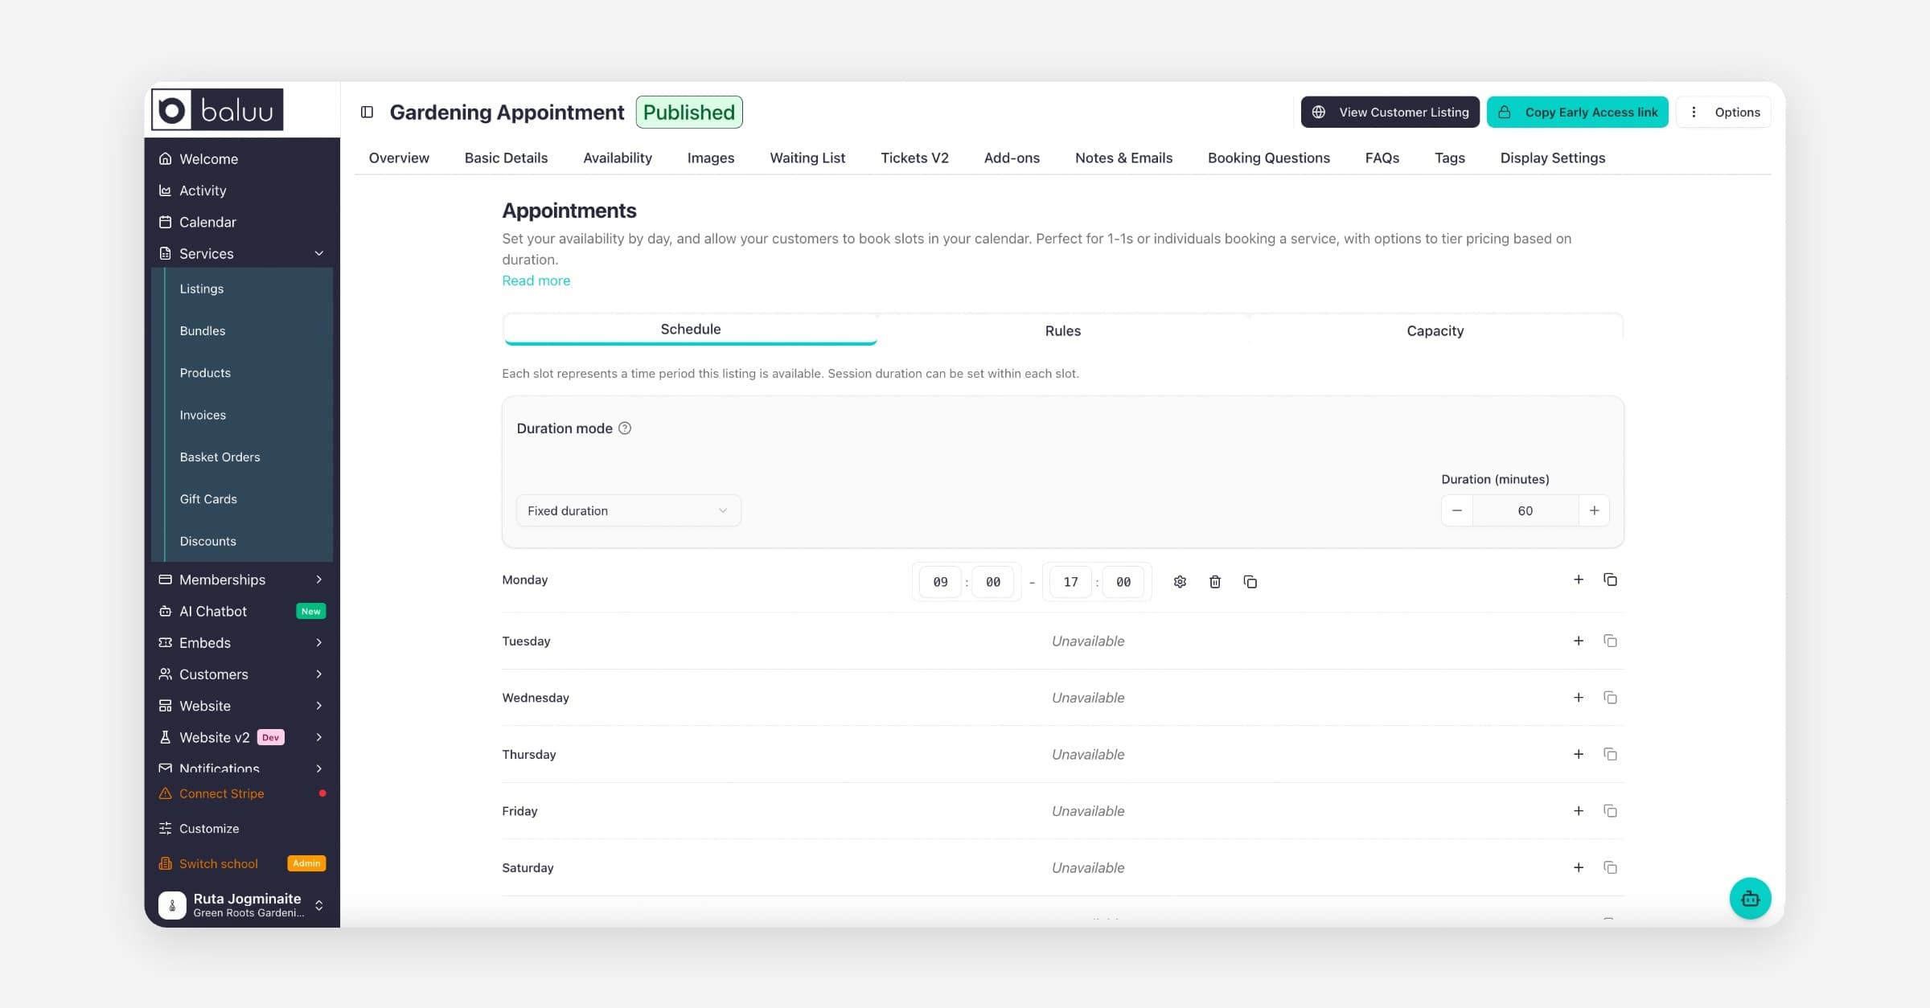
Task: Add a slot to Thursday
Action: [x=1579, y=754]
